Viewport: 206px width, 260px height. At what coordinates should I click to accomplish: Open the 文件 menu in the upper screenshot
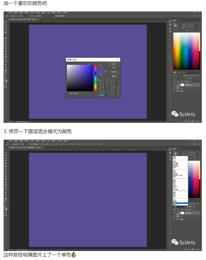pos(10,13)
